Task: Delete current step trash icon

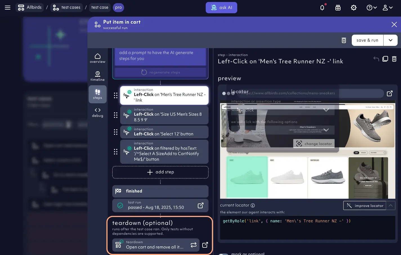Action: click(394, 59)
